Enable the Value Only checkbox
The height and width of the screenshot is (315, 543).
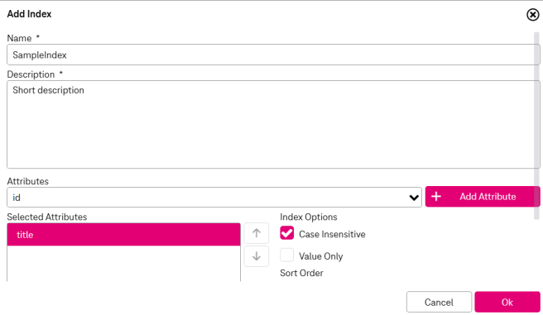[286, 255]
